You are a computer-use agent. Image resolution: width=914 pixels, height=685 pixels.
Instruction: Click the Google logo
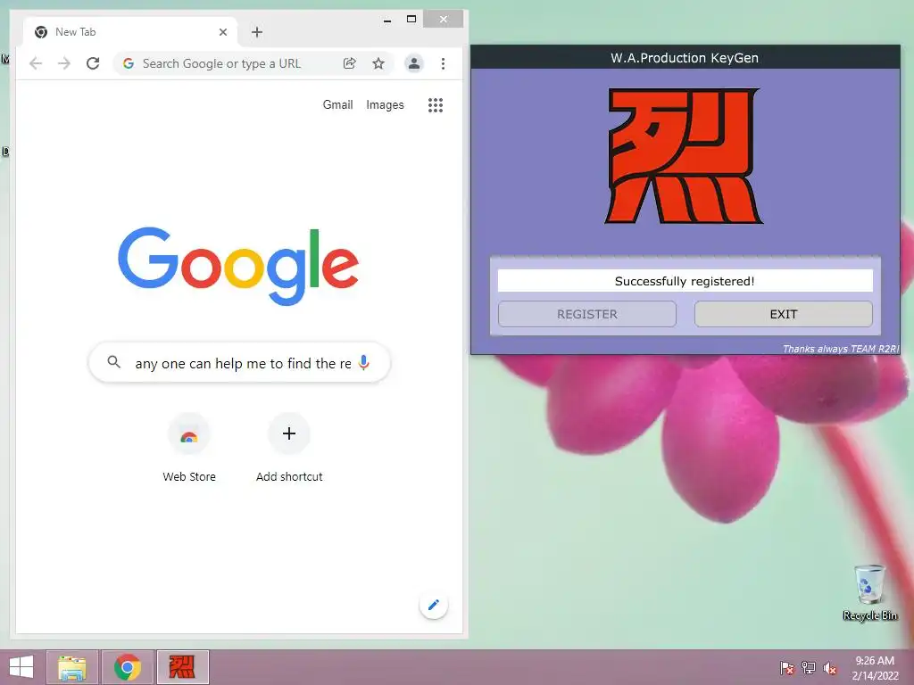[x=238, y=266]
